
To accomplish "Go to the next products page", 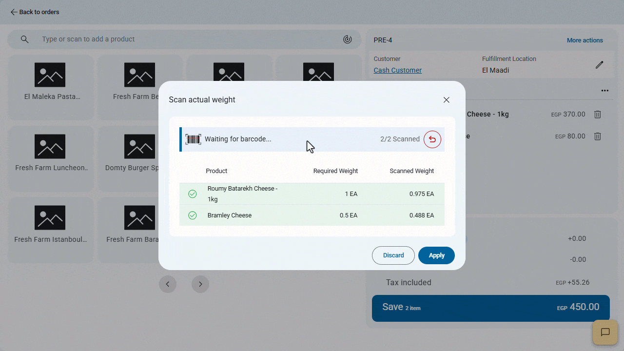I will coord(200,284).
